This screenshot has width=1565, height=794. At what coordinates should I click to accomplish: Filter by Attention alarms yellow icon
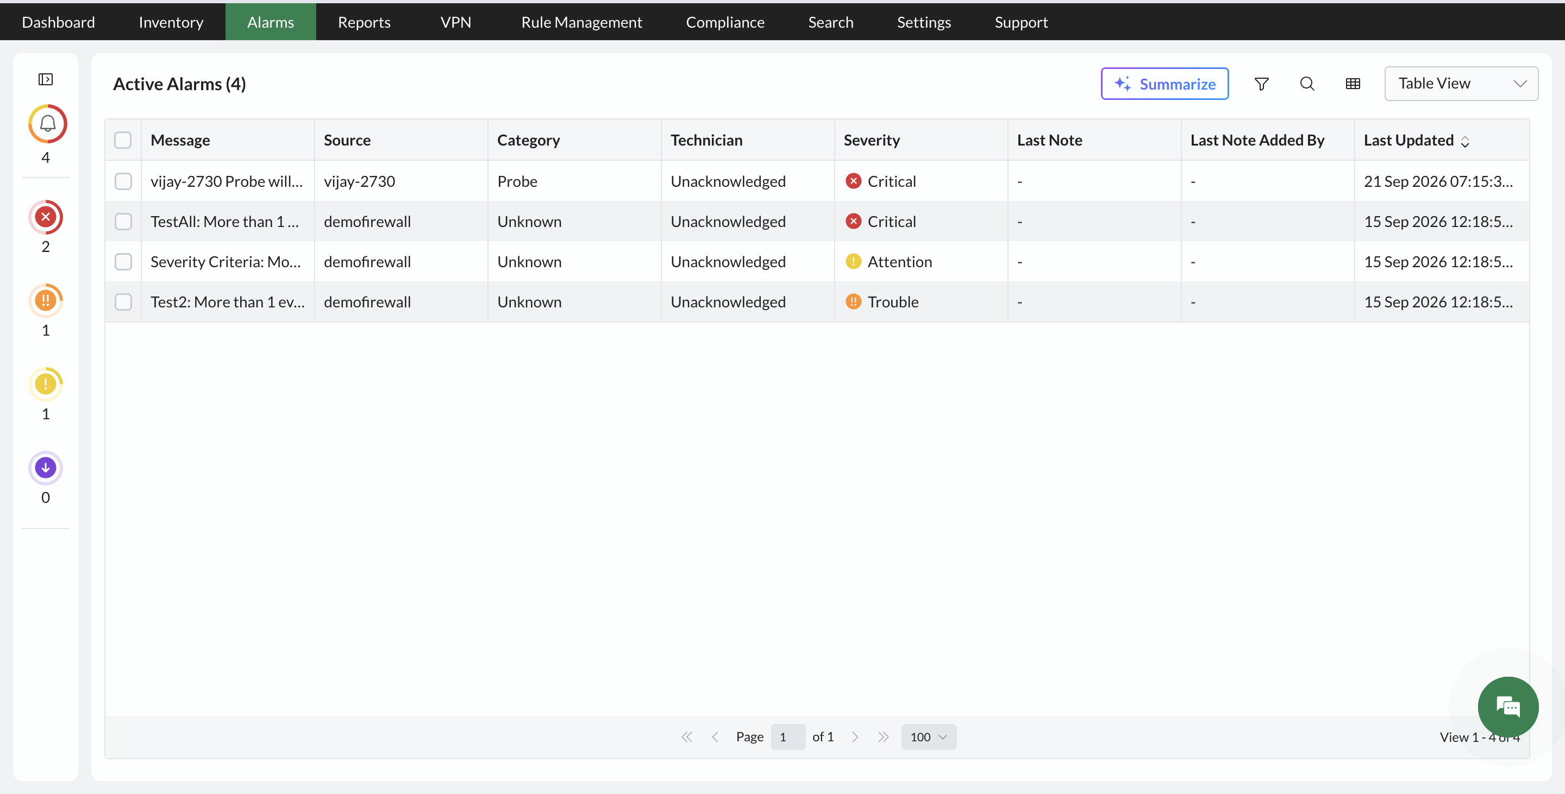click(46, 385)
